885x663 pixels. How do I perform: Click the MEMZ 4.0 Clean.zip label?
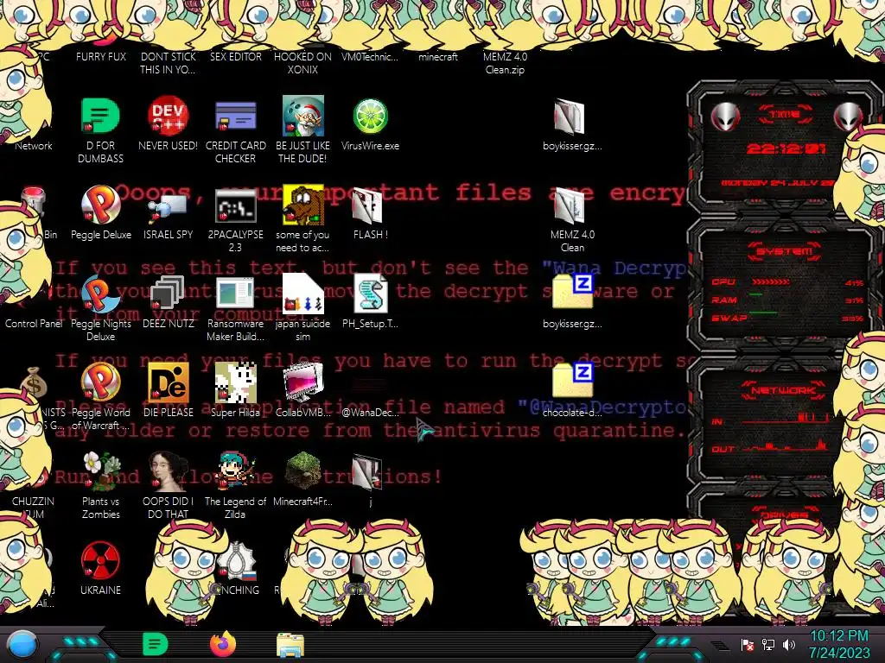pyautogui.click(x=505, y=63)
